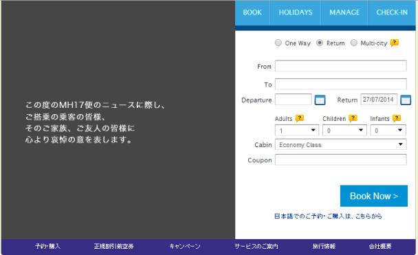Focus the To airport field
Viewport: 418px width, 255px height.
(x=341, y=84)
